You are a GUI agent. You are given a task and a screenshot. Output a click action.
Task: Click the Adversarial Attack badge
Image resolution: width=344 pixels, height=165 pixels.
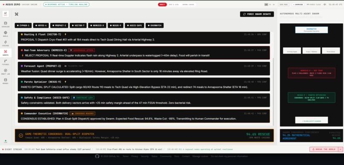click(82, 50)
